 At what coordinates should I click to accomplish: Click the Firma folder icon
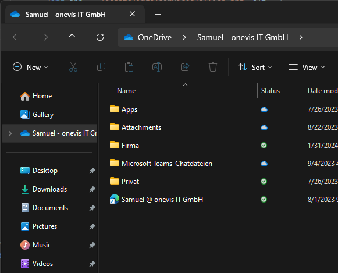[x=115, y=145]
